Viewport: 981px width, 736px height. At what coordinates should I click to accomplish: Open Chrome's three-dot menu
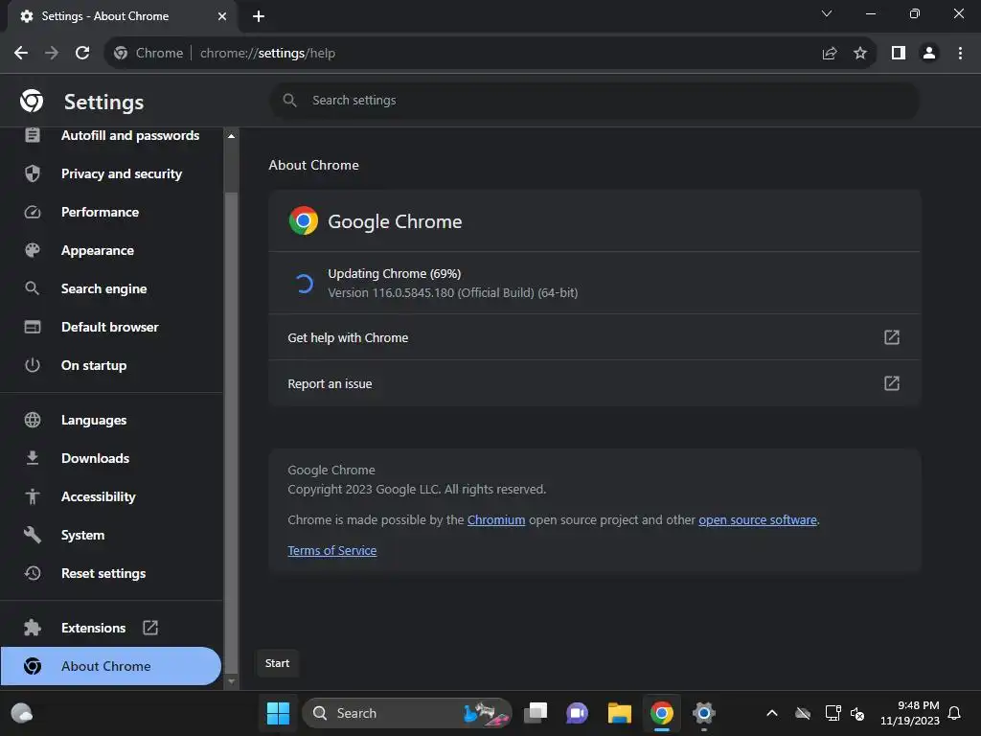(x=960, y=54)
